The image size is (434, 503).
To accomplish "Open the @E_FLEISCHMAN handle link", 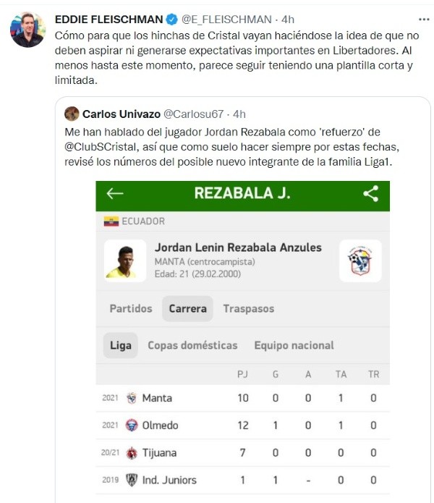I will point(225,20).
